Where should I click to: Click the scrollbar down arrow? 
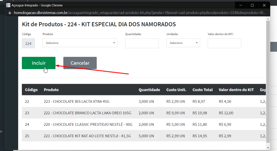coord(268,148)
